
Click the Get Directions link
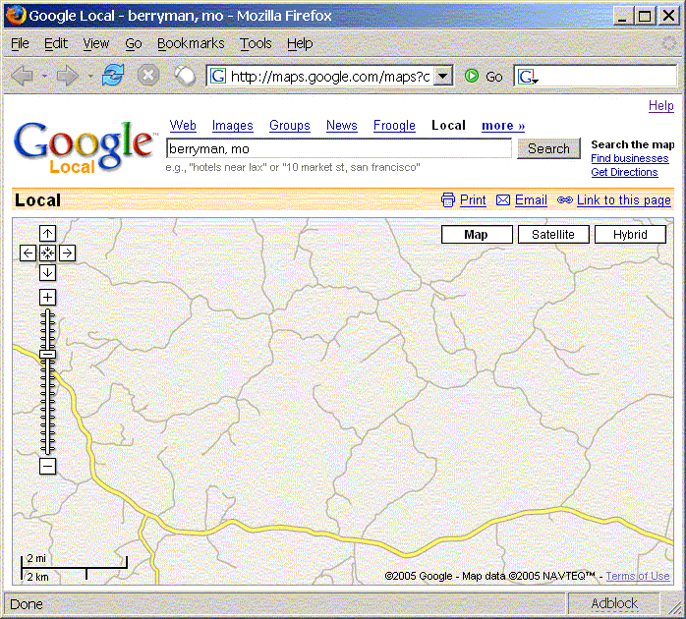point(624,172)
